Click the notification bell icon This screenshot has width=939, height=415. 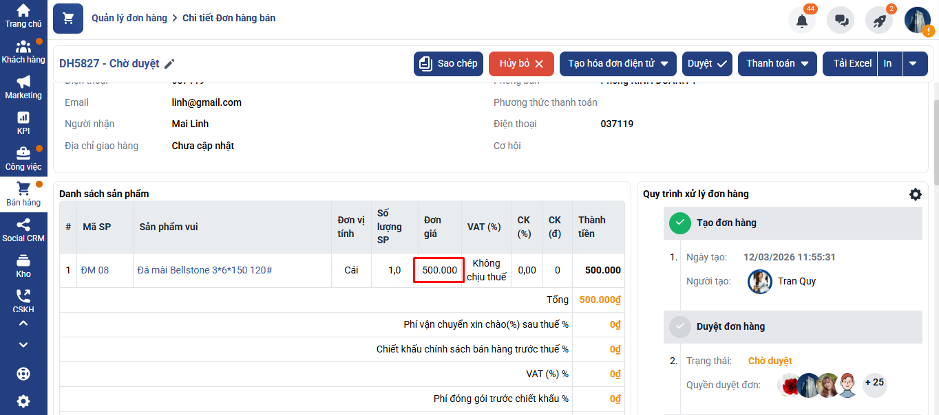coord(801,21)
